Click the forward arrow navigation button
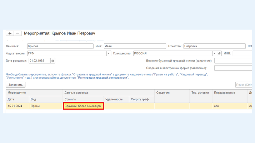The height and width of the screenshot is (143, 255). pyautogui.click(x=17, y=33)
